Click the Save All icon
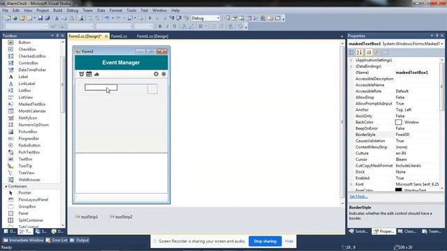This screenshot has height=251, width=447. tap(47, 18)
